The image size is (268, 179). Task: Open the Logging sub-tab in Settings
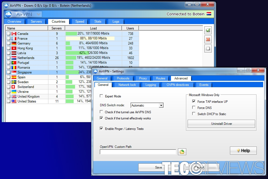[x=151, y=85]
